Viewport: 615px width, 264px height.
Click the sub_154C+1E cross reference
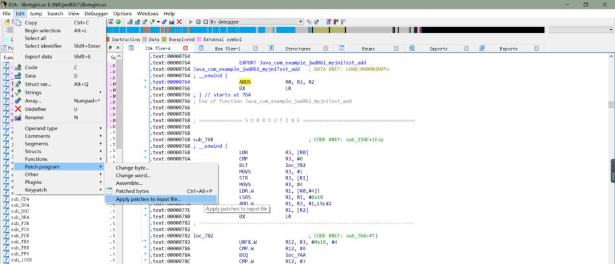pos(365,140)
